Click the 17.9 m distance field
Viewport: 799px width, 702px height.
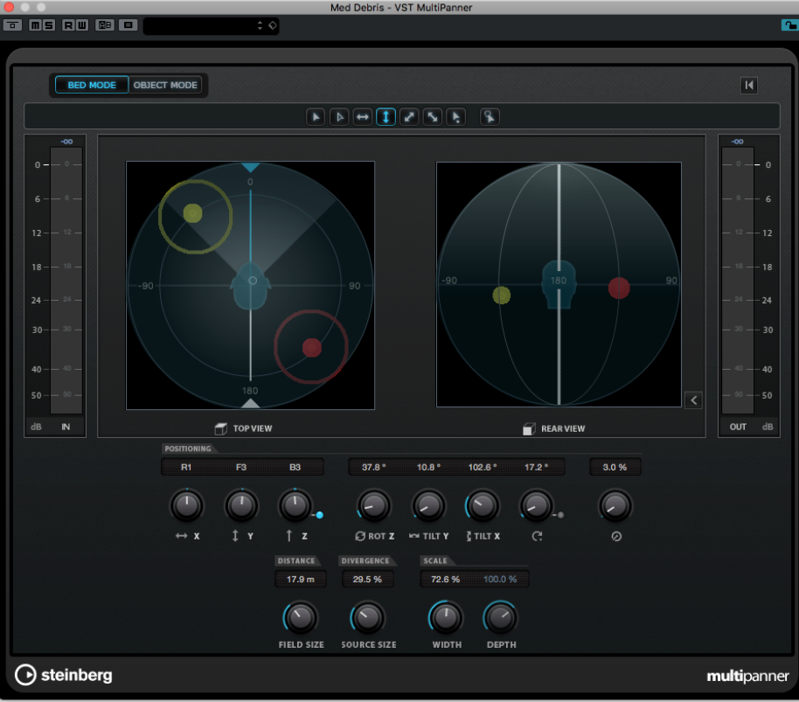point(301,580)
